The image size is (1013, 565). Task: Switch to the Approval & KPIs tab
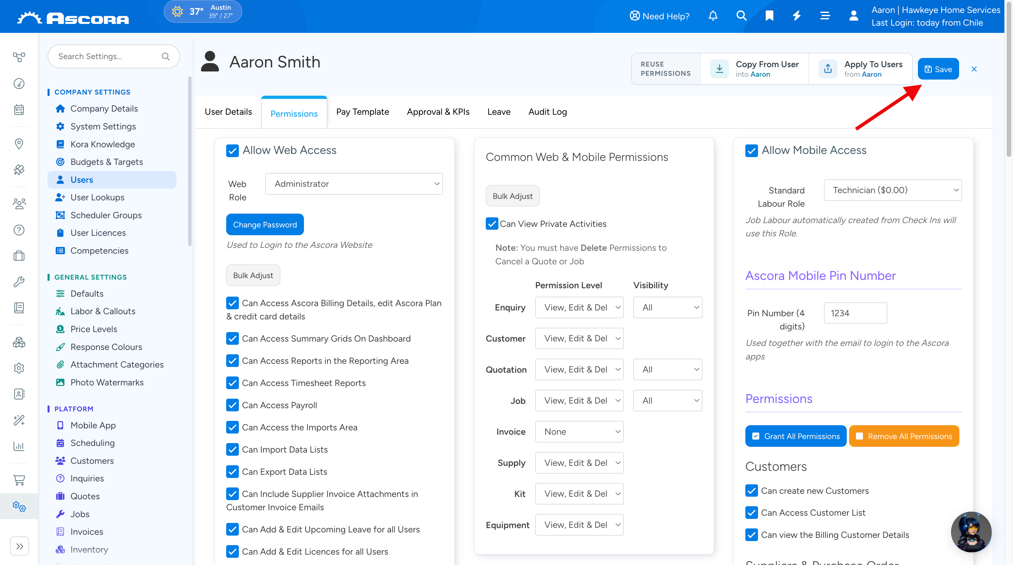click(438, 112)
